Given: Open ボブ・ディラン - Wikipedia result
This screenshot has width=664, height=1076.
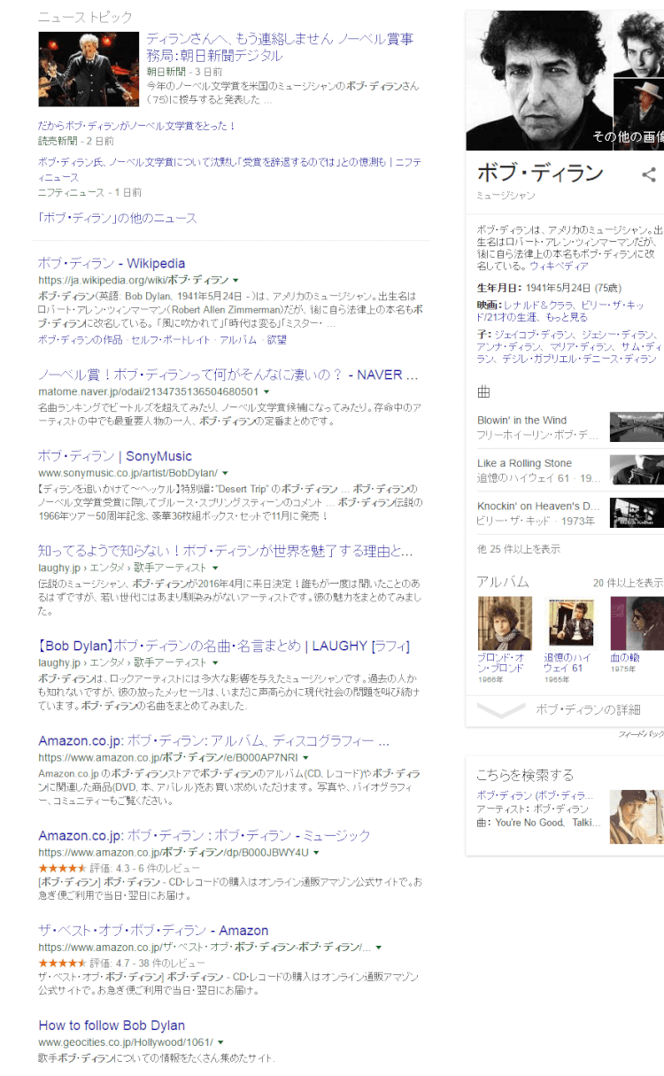Looking at the screenshot, I should [112, 263].
